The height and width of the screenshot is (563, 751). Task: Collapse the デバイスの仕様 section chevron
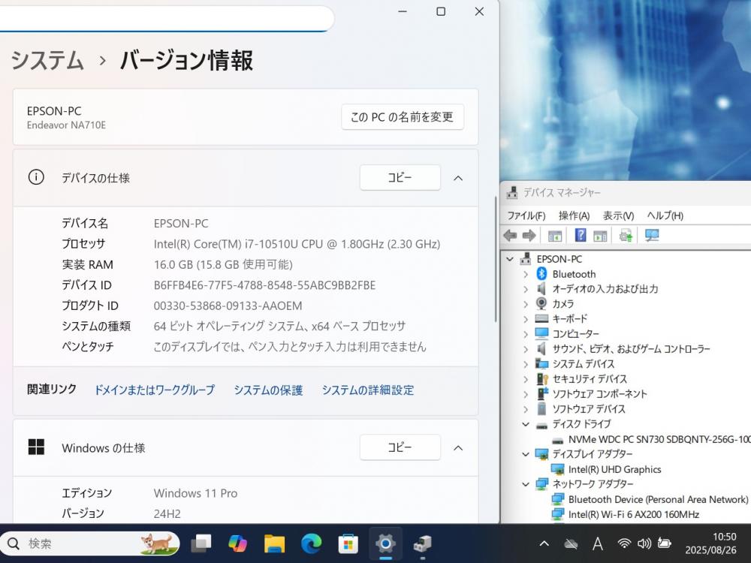tap(458, 178)
